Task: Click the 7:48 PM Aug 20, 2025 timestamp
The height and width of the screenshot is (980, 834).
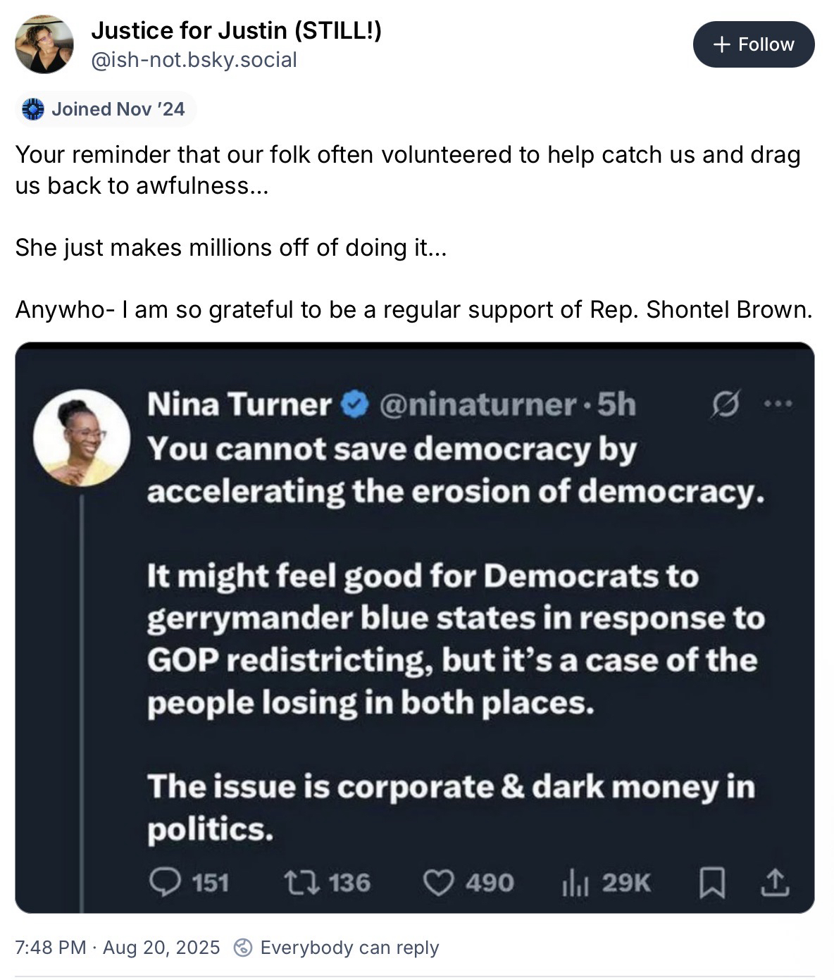Action: [x=118, y=948]
